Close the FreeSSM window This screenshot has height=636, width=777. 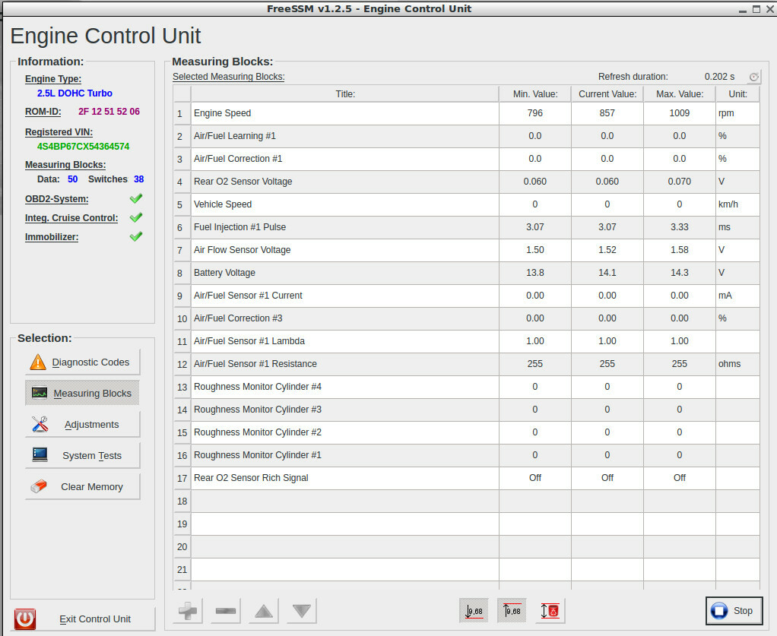click(771, 9)
